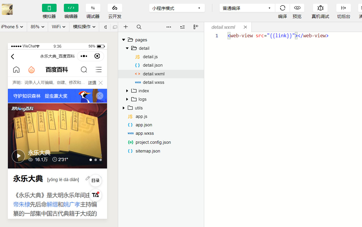Collapse the detail folder
362x227 pixels.
tap(127, 48)
